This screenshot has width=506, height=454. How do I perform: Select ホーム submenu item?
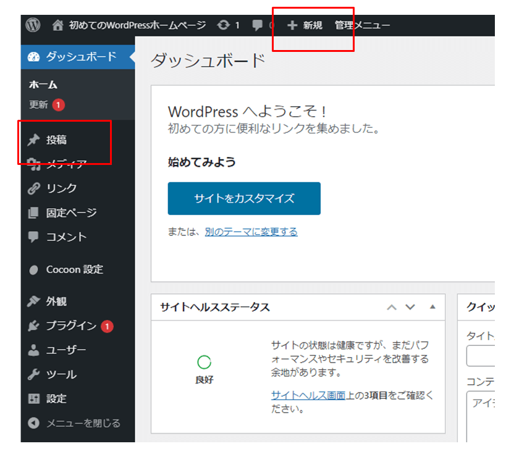click(43, 85)
